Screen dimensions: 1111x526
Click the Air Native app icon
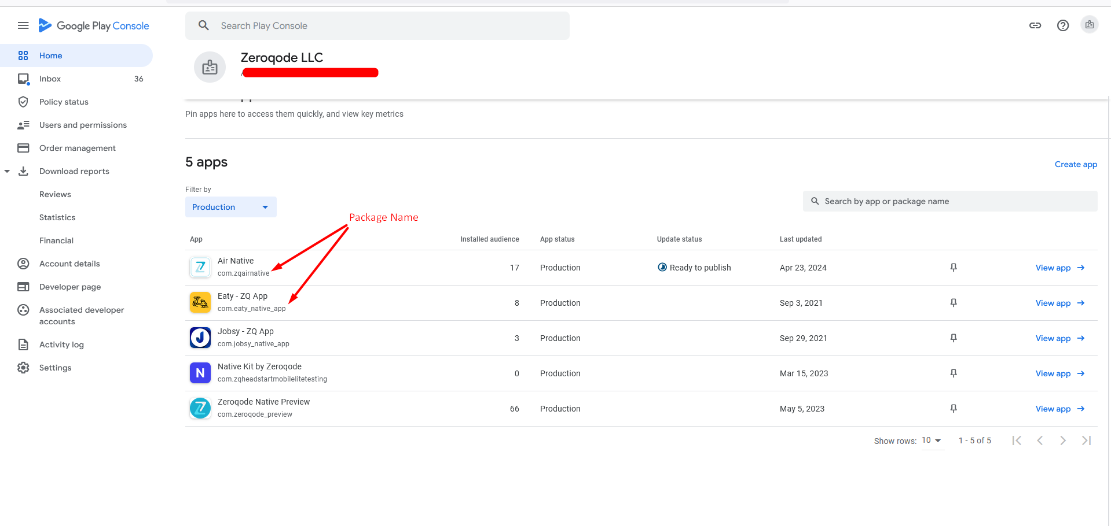pyautogui.click(x=200, y=267)
